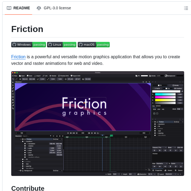Click the B yellow color slider
This screenshot has width=191, height=191.
point(165,100)
